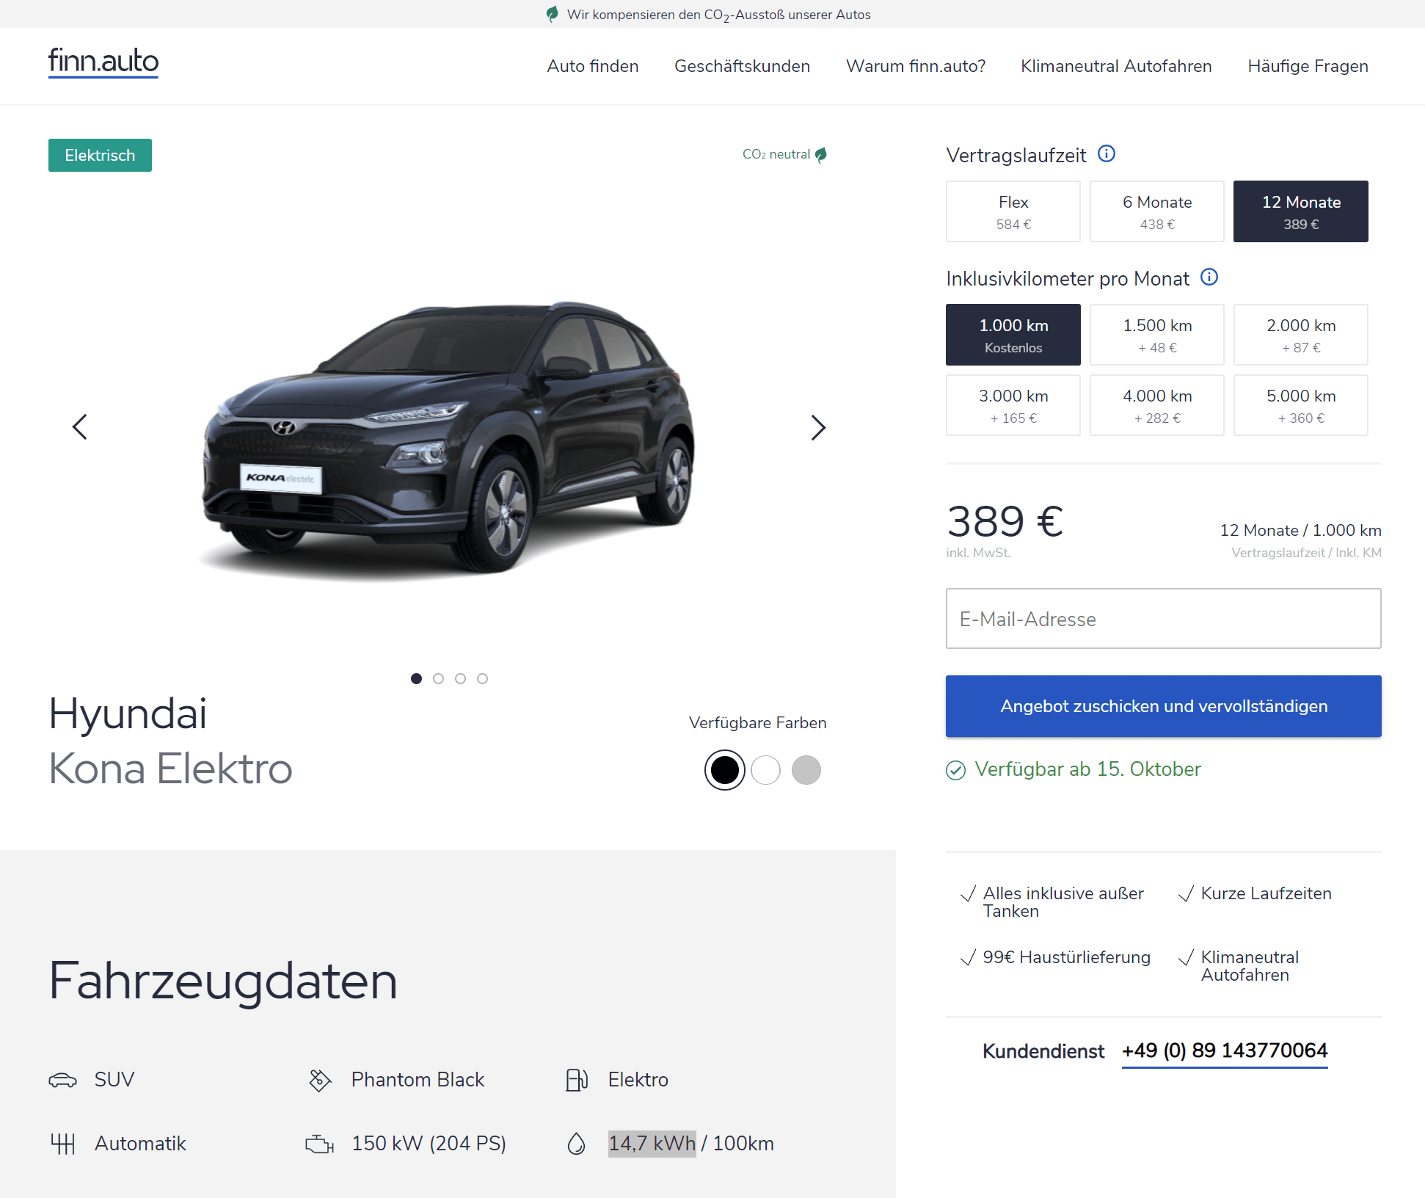The height and width of the screenshot is (1198, 1425).
Task: Click the finn.auto logo
Action: (103, 63)
